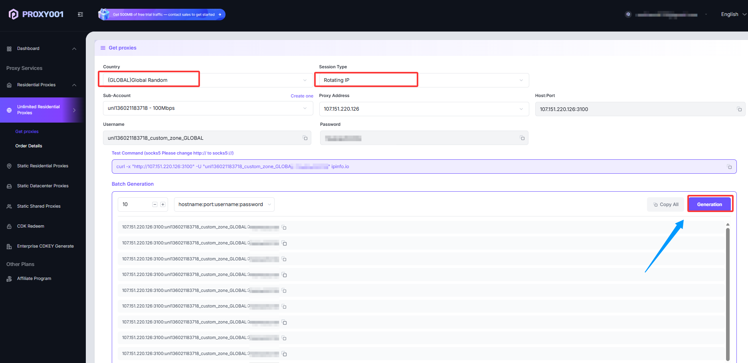Click the proxy list scrollbar thumb
Screen dimensions: 748x363
728,294
